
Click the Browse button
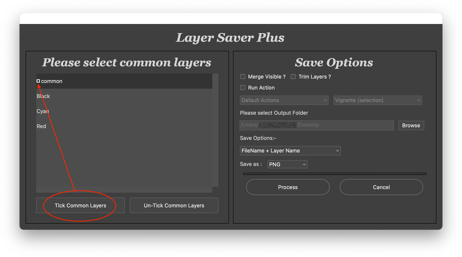click(x=411, y=125)
